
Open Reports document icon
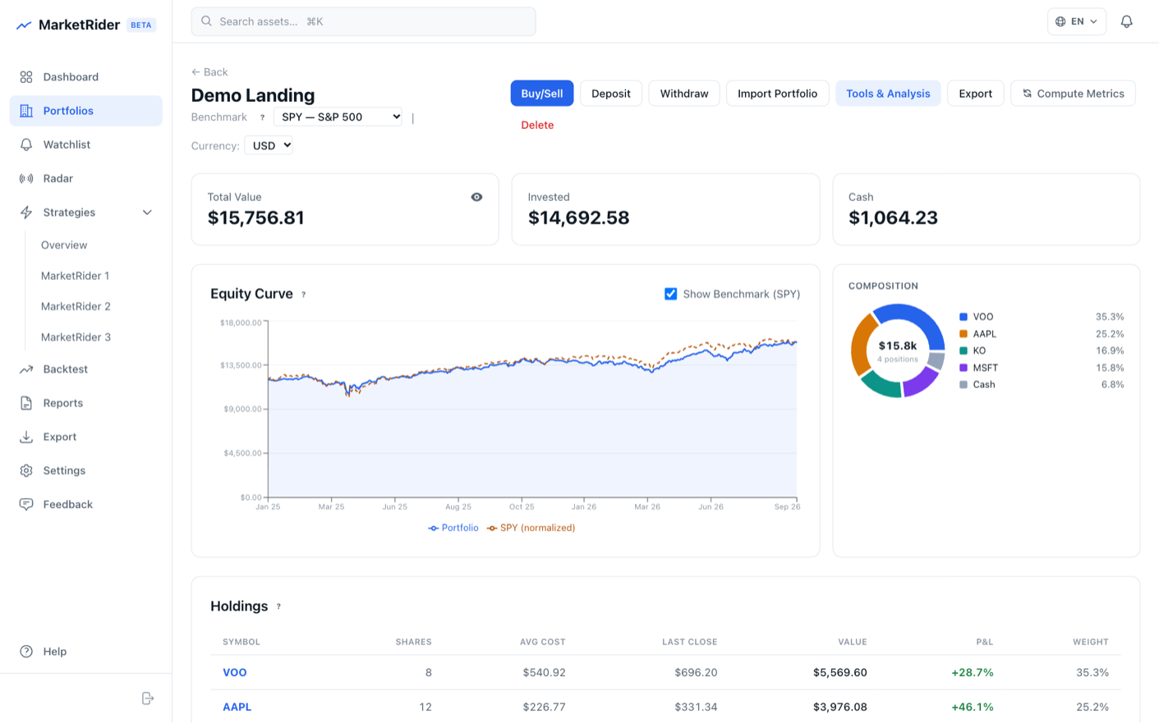26,403
